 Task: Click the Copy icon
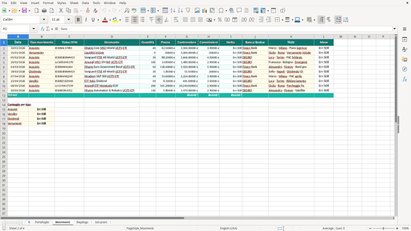click(x=68, y=11)
